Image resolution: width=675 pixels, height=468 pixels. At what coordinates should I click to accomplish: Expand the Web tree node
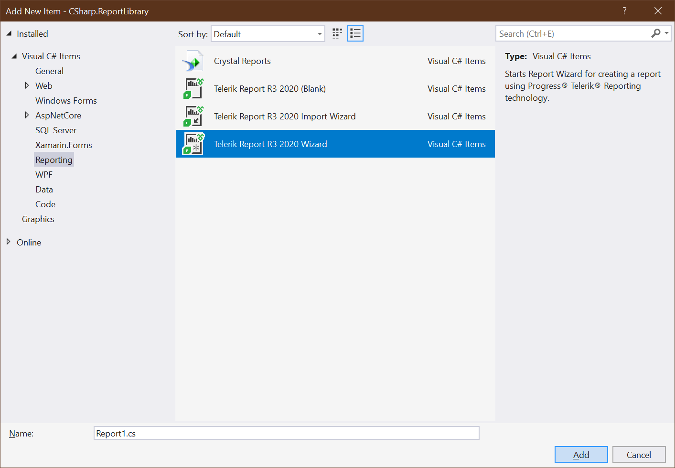coord(27,85)
